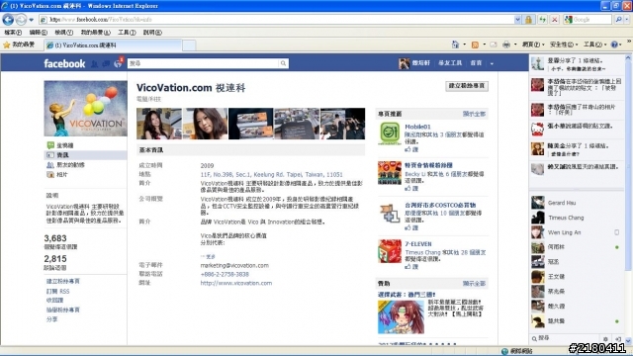
Task: Click the chat sidebar collapse icon
Action: [x=618, y=339]
